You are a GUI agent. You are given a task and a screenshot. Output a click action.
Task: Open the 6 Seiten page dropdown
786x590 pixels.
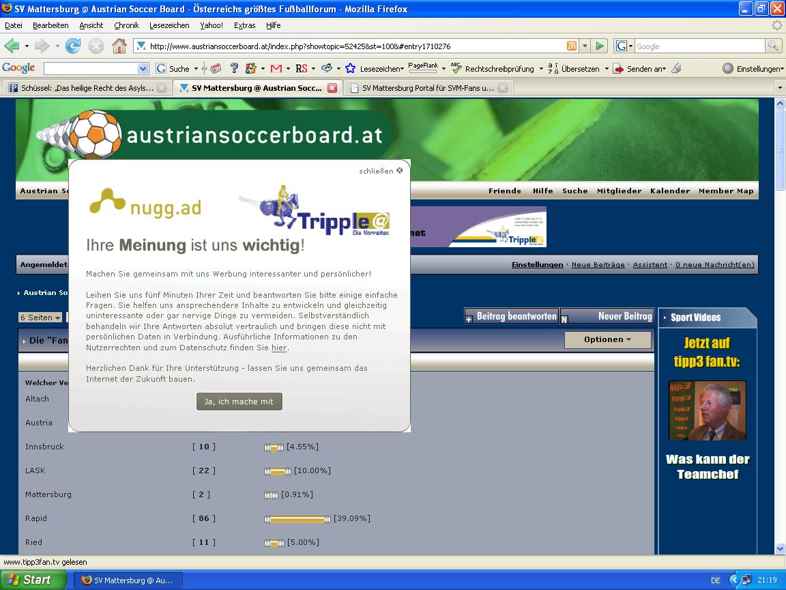[41, 317]
